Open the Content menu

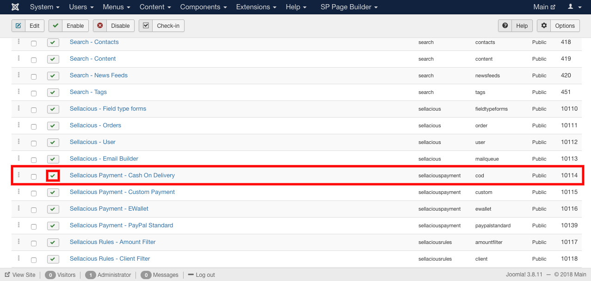point(155,7)
